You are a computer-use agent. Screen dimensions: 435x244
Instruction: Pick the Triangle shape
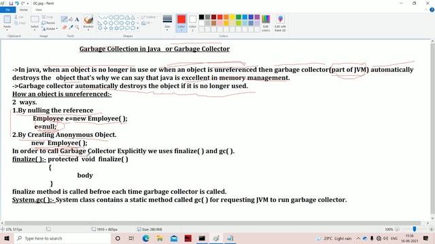[133, 18]
